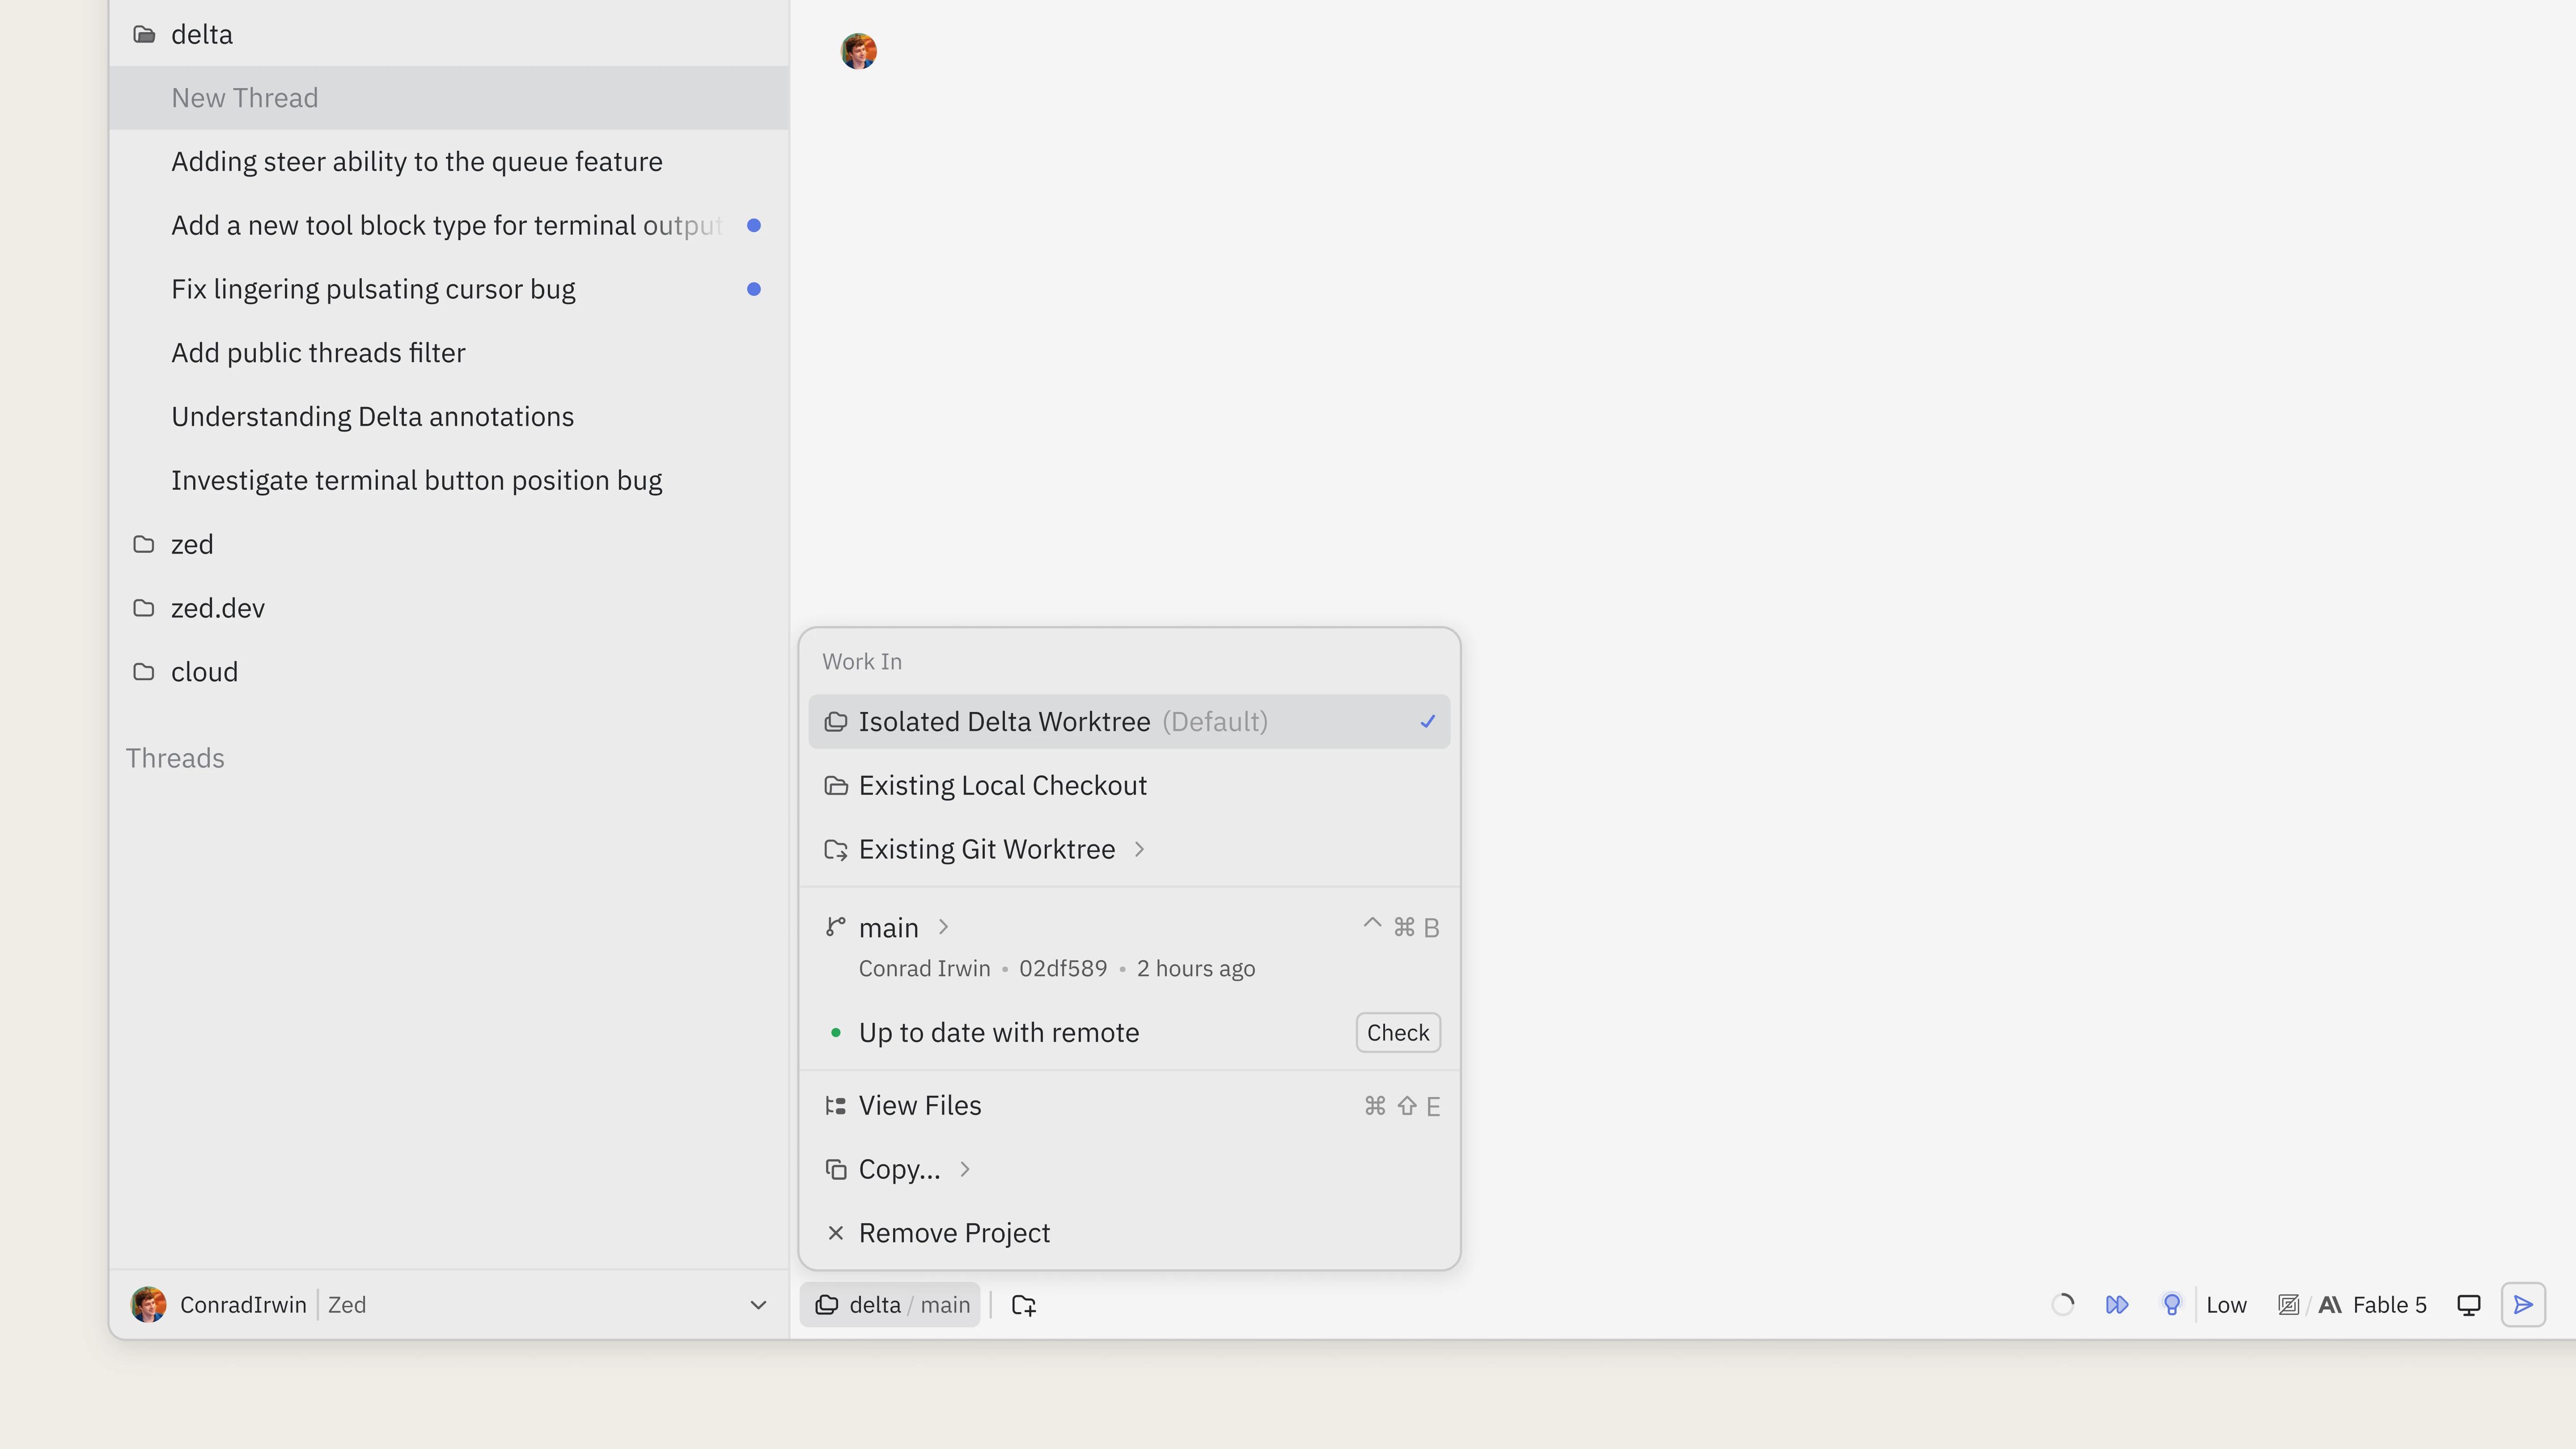
Task: Open the Copy… submenu
Action: (1129, 1169)
